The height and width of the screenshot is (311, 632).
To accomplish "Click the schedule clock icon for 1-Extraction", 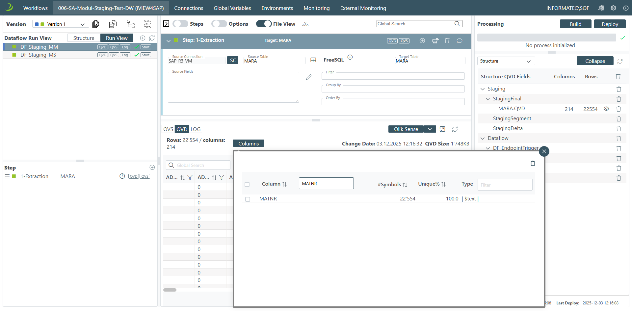I will [x=122, y=176].
